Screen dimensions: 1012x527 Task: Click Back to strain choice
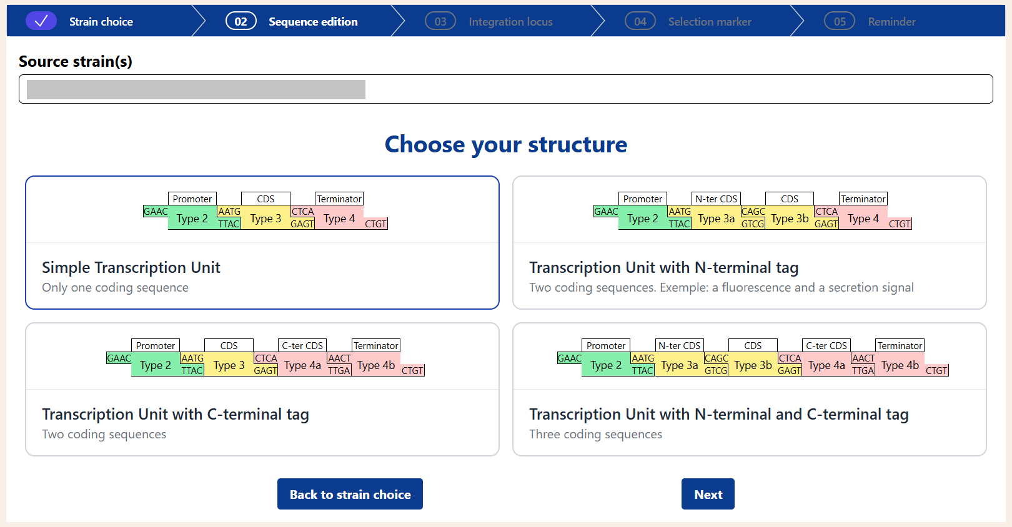pyautogui.click(x=350, y=494)
